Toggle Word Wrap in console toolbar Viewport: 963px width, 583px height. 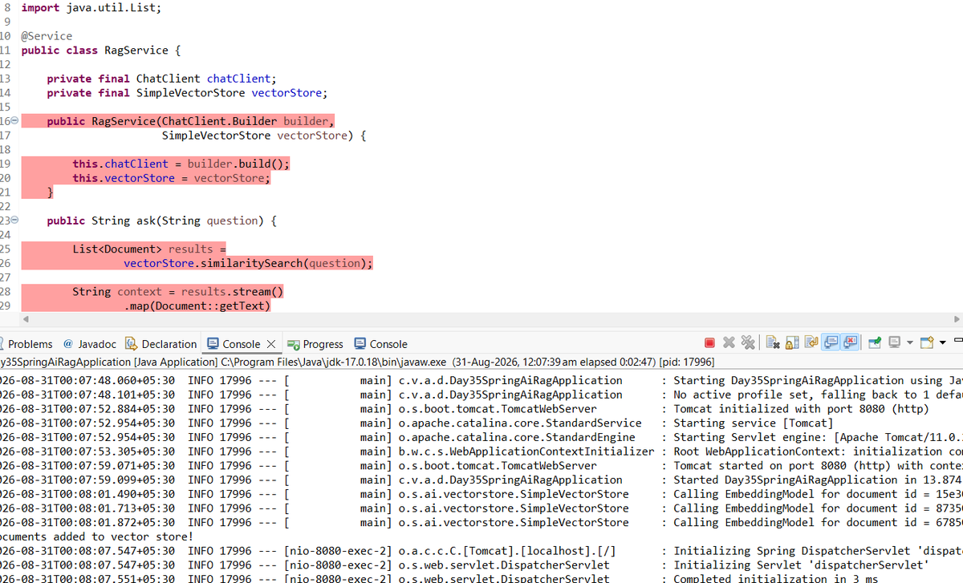tap(811, 343)
